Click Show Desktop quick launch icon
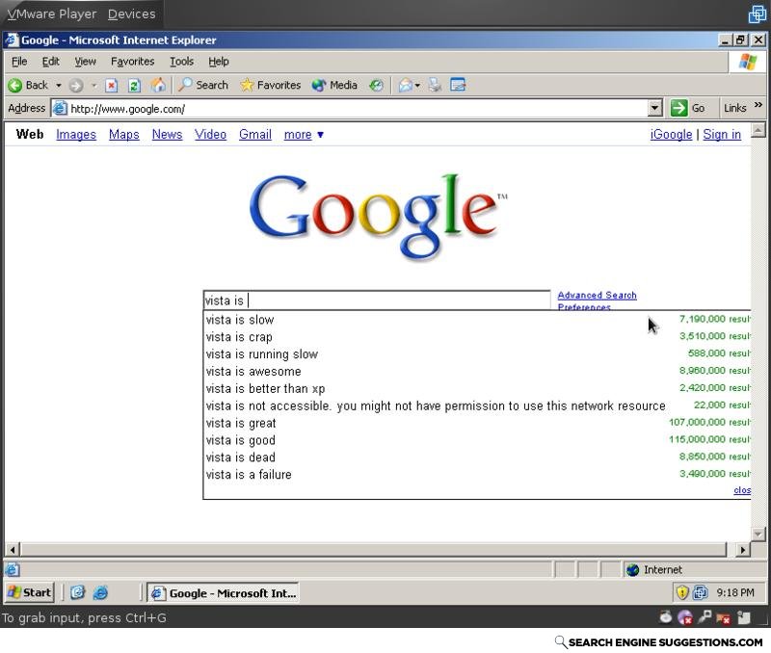Image resolution: width=771 pixels, height=653 pixels. (x=77, y=592)
